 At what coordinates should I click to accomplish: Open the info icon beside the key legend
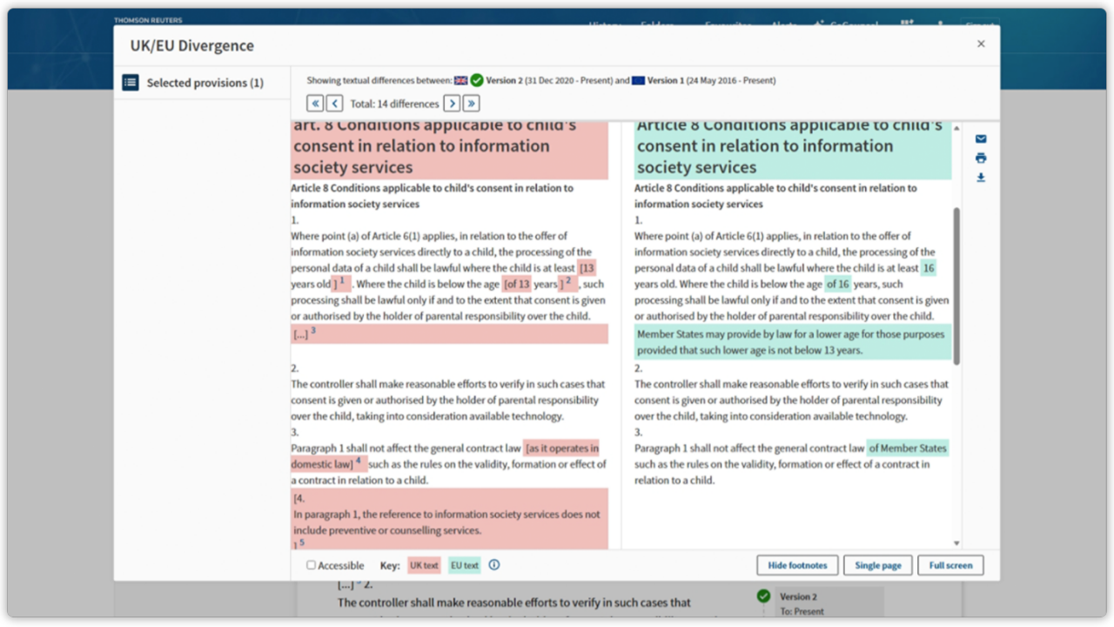(493, 565)
